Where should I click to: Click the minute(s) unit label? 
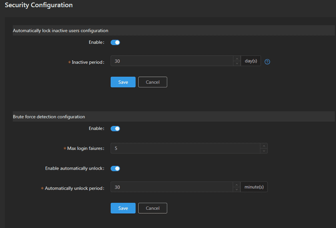[254, 187]
